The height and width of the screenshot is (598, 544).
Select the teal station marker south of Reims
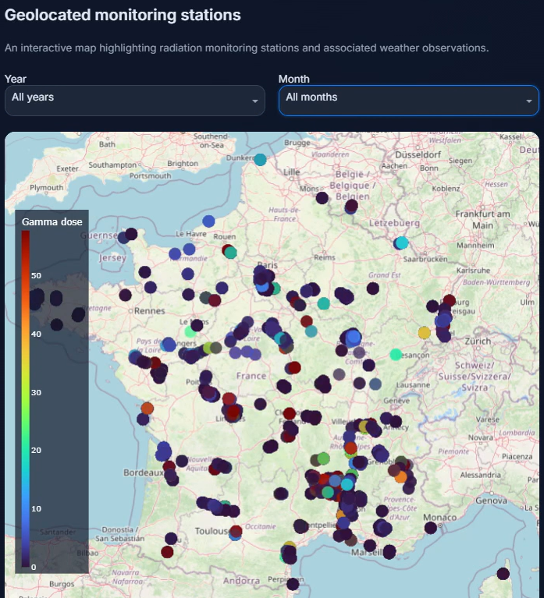323,303
